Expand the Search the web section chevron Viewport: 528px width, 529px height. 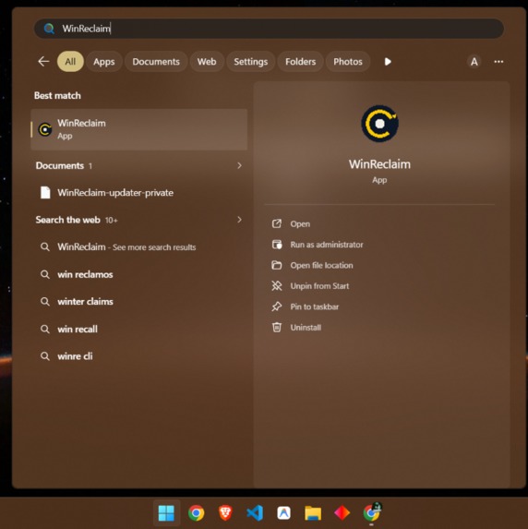pos(239,220)
